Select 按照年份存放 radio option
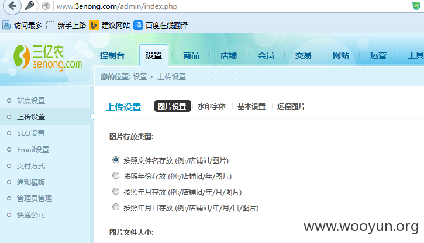This screenshot has height=243, width=424. coord(116,175)
